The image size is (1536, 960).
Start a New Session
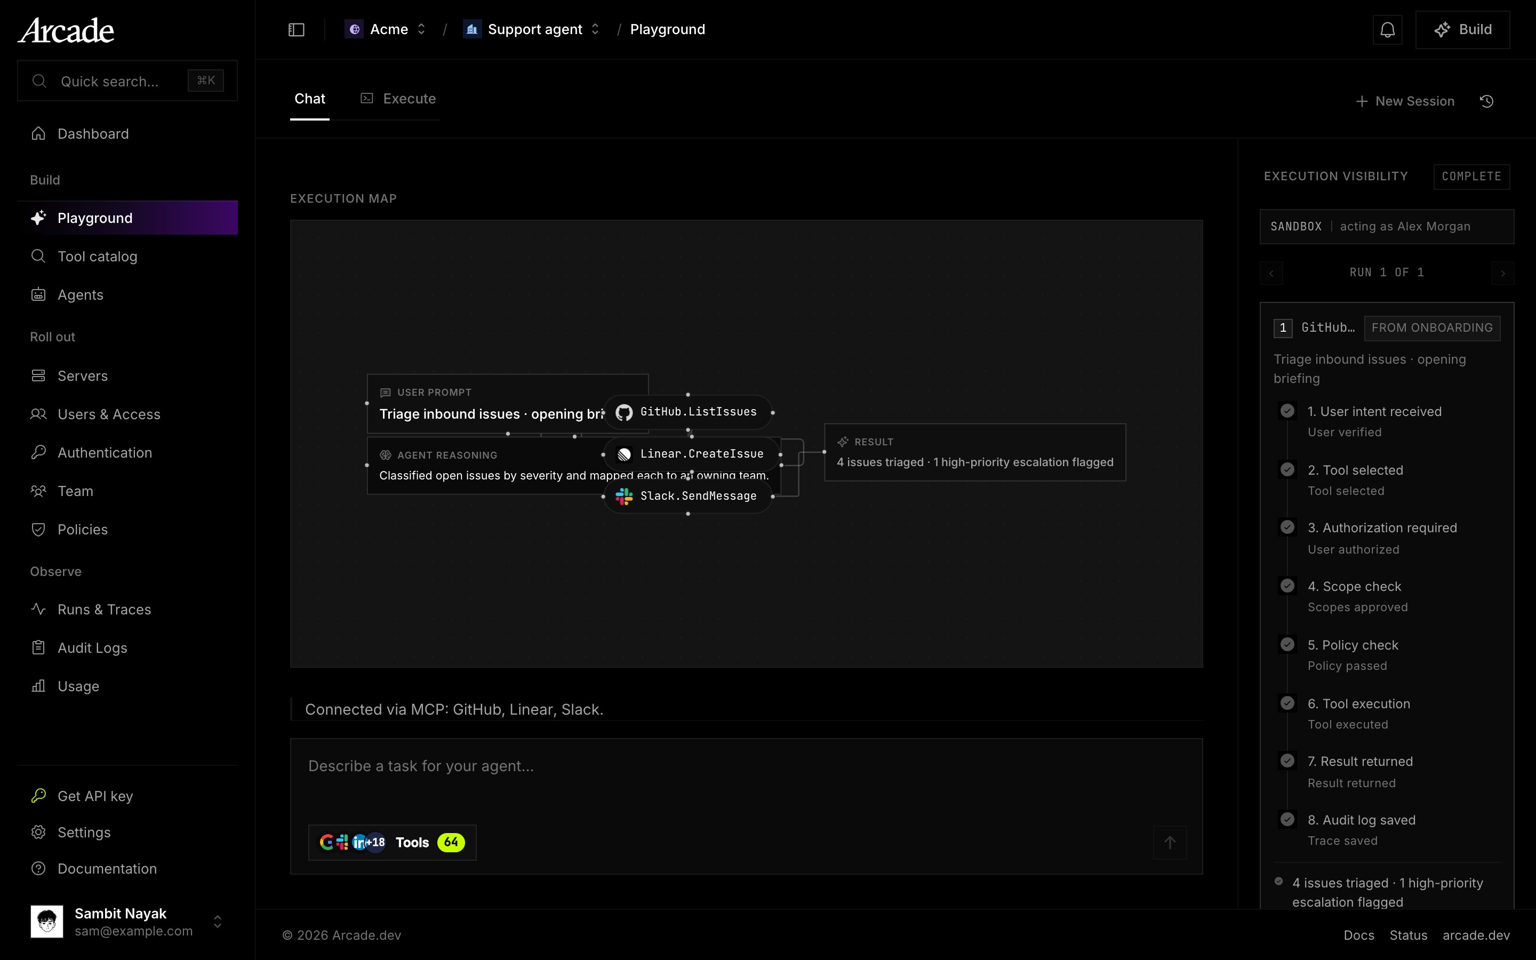pyautogui.click(x=1405, y=101)
